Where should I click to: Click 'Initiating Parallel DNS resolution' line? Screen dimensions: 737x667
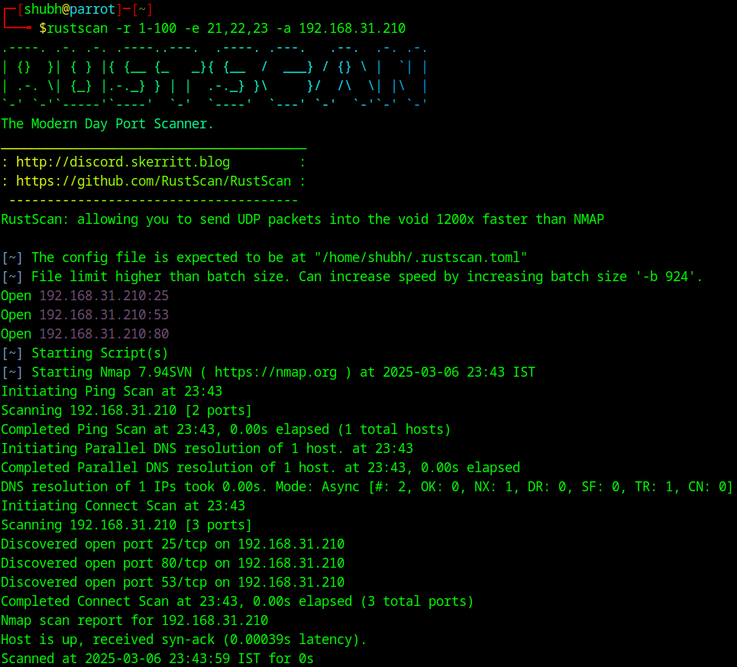click(x=207, y=449)
